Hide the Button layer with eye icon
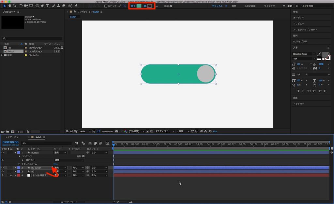Image resolution: width=334 pixels, height=204 pixels. [3, 153]
